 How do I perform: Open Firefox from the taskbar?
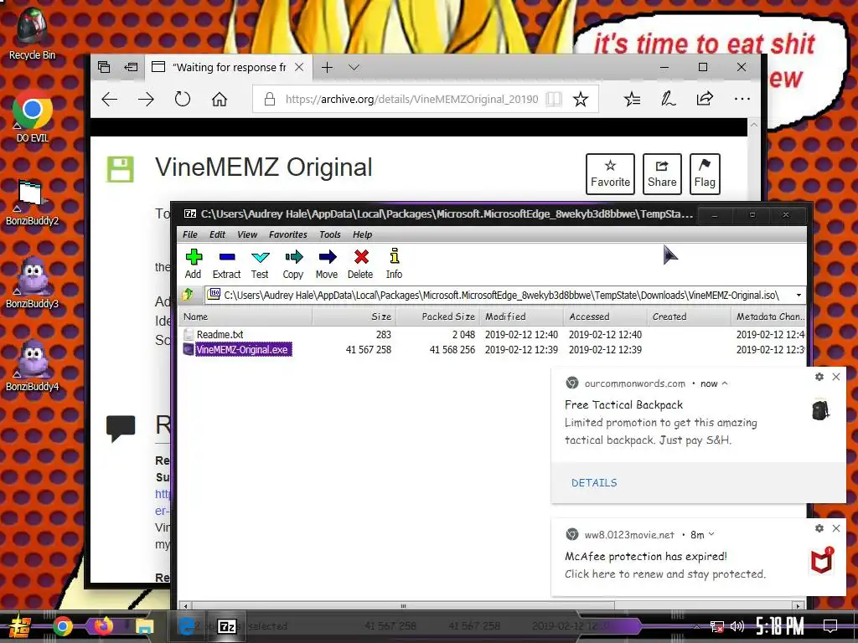(x=103, y=626)
